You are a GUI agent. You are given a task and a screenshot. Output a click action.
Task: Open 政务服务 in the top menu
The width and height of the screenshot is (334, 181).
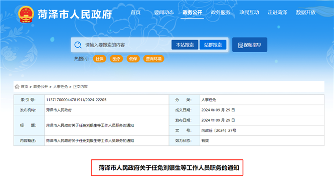(221, 13)
